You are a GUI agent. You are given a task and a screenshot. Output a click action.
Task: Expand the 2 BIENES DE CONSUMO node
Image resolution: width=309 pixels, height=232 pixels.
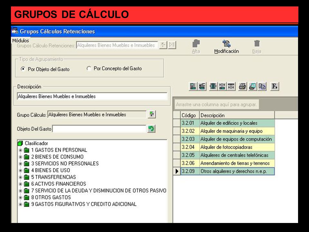[20, 157]
